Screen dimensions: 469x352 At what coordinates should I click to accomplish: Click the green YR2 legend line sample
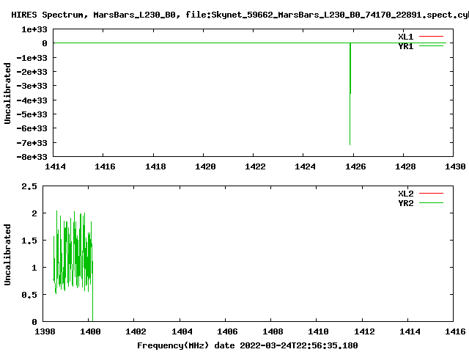pyautogui.click(x=431, y=202)
